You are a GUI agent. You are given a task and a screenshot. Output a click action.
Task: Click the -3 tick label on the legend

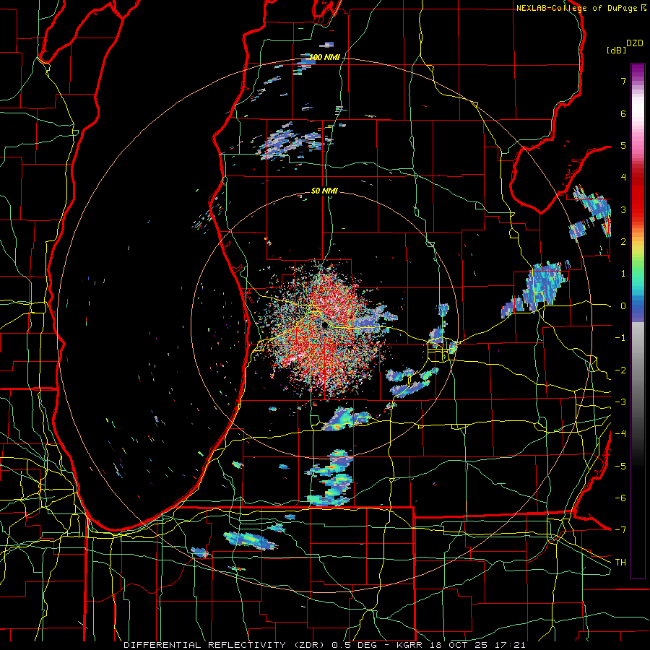(x=620, y=402)
